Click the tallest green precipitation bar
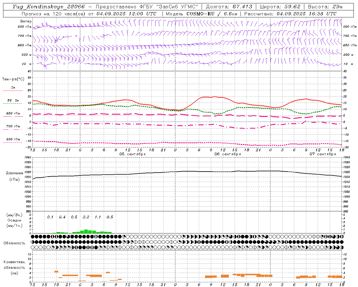The height and width of the screenshot is (287, 358). [86, 232]
